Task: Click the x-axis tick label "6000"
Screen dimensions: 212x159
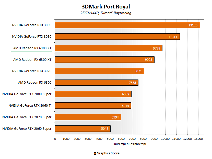Action: pyautogui.click(x=121, y=139)
